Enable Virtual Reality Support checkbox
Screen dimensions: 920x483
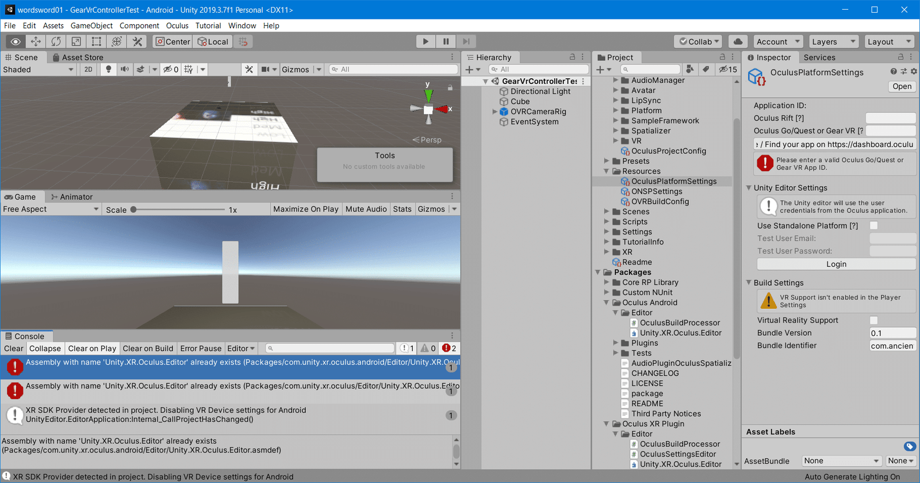click(x=873, y=320)
